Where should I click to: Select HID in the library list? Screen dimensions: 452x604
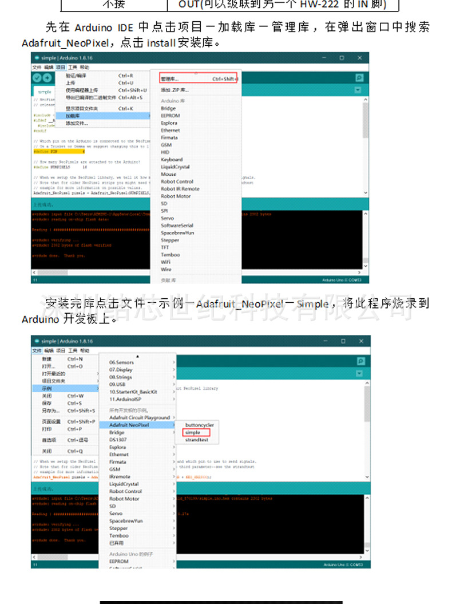pyautogui.click(x=165, y=152)
